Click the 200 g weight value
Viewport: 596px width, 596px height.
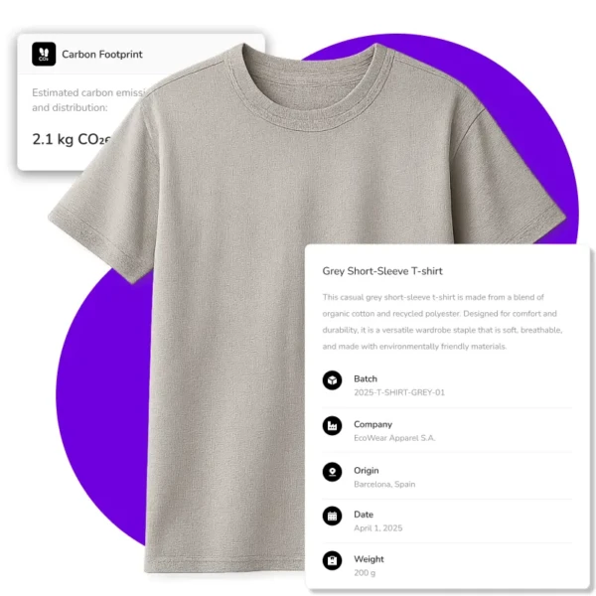(x=365, y=573)
